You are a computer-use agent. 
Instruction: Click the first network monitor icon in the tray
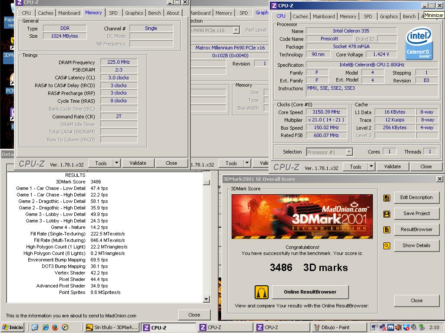(375, 327)
